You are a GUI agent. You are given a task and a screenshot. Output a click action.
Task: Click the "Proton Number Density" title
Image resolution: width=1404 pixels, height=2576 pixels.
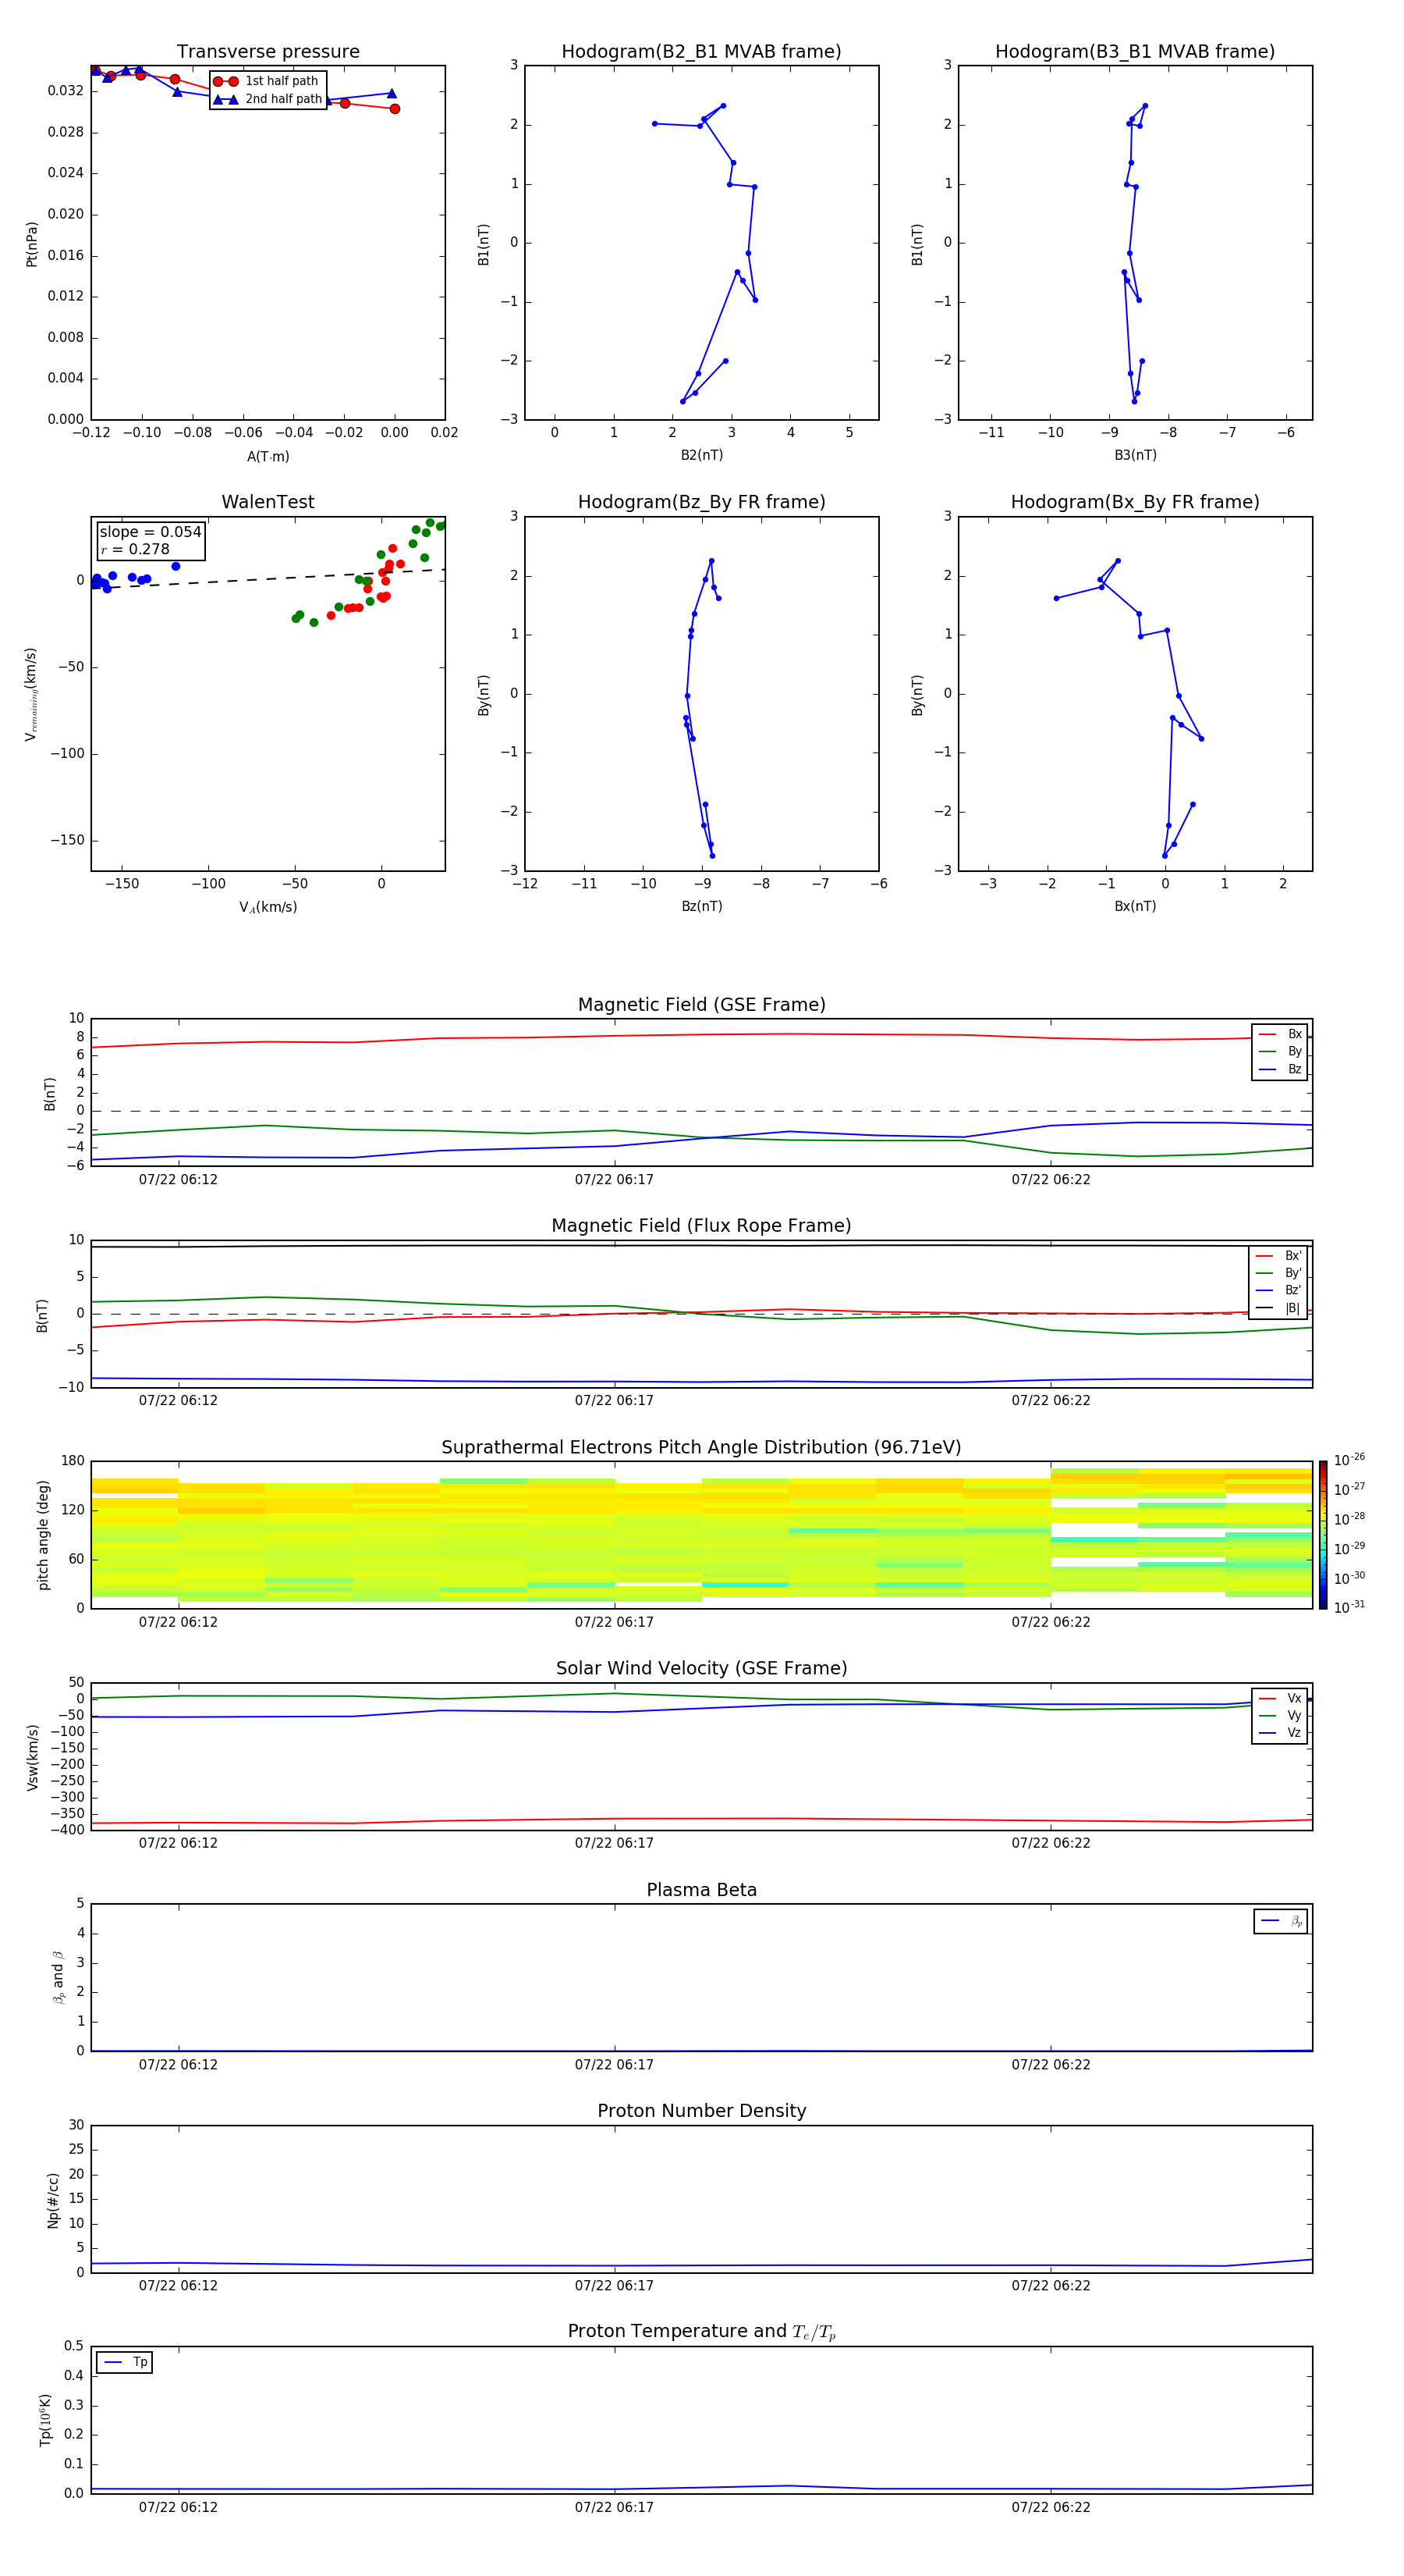click(x=701, y=2112)
